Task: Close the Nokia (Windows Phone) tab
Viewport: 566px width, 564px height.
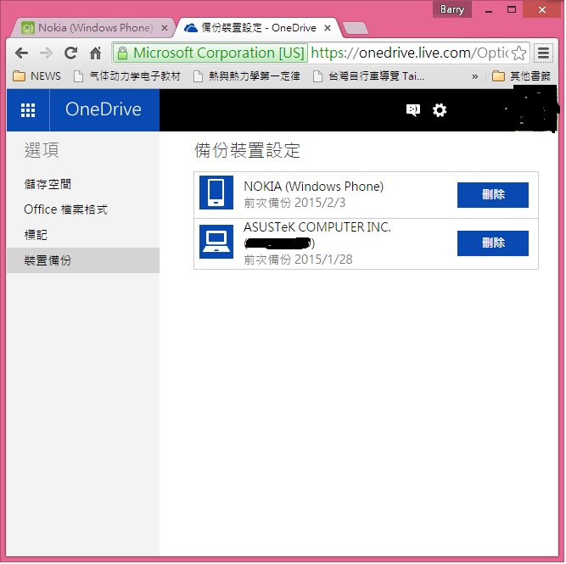Action: (x=165, y=28)
